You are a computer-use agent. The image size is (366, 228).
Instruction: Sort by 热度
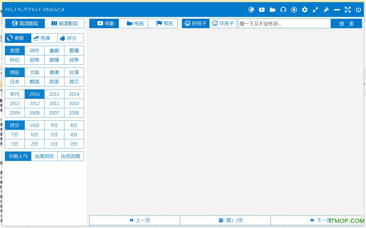[x=44, y=38]
